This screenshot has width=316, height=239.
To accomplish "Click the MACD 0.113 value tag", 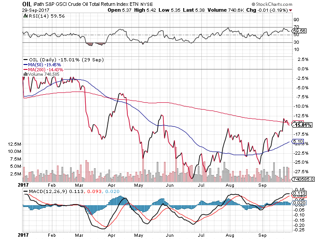I will 299,193.
